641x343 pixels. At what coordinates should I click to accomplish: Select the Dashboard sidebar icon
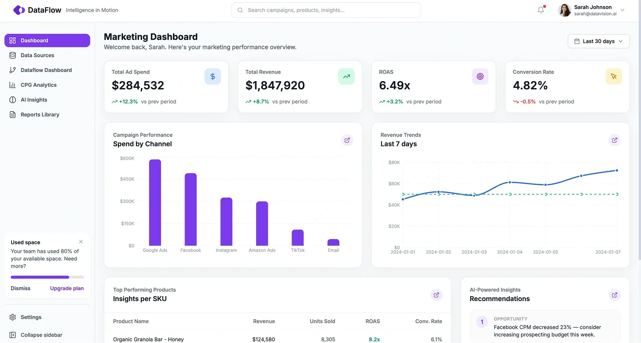[x=13, y=40]
